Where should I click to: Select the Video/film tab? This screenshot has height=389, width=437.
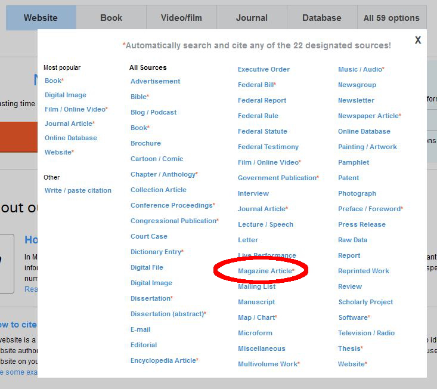[181, 18]
